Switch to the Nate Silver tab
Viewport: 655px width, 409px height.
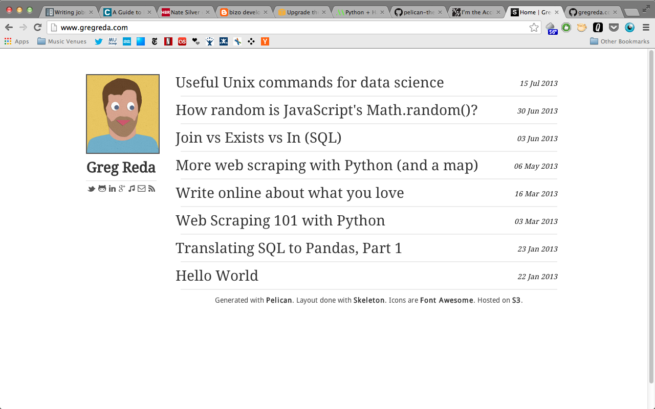(x=185, y=12)
